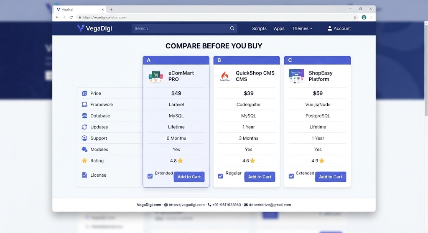Click the browser back arrow
428x233 pixels.
click(x=57, y=17)
